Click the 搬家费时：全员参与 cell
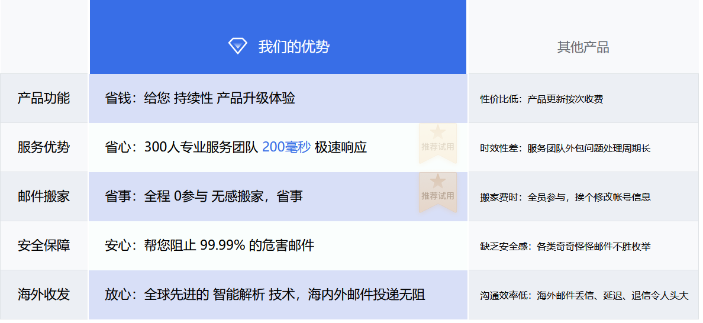The width and height of the screenshot is (703, 323). (583, 196)
